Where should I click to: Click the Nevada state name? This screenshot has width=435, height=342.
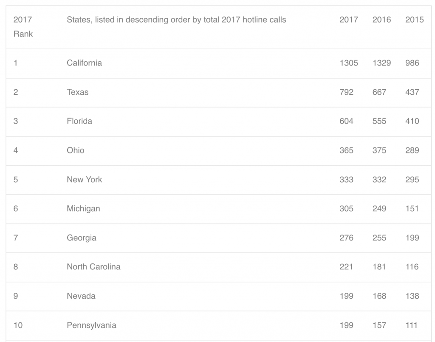click(81, 296)
